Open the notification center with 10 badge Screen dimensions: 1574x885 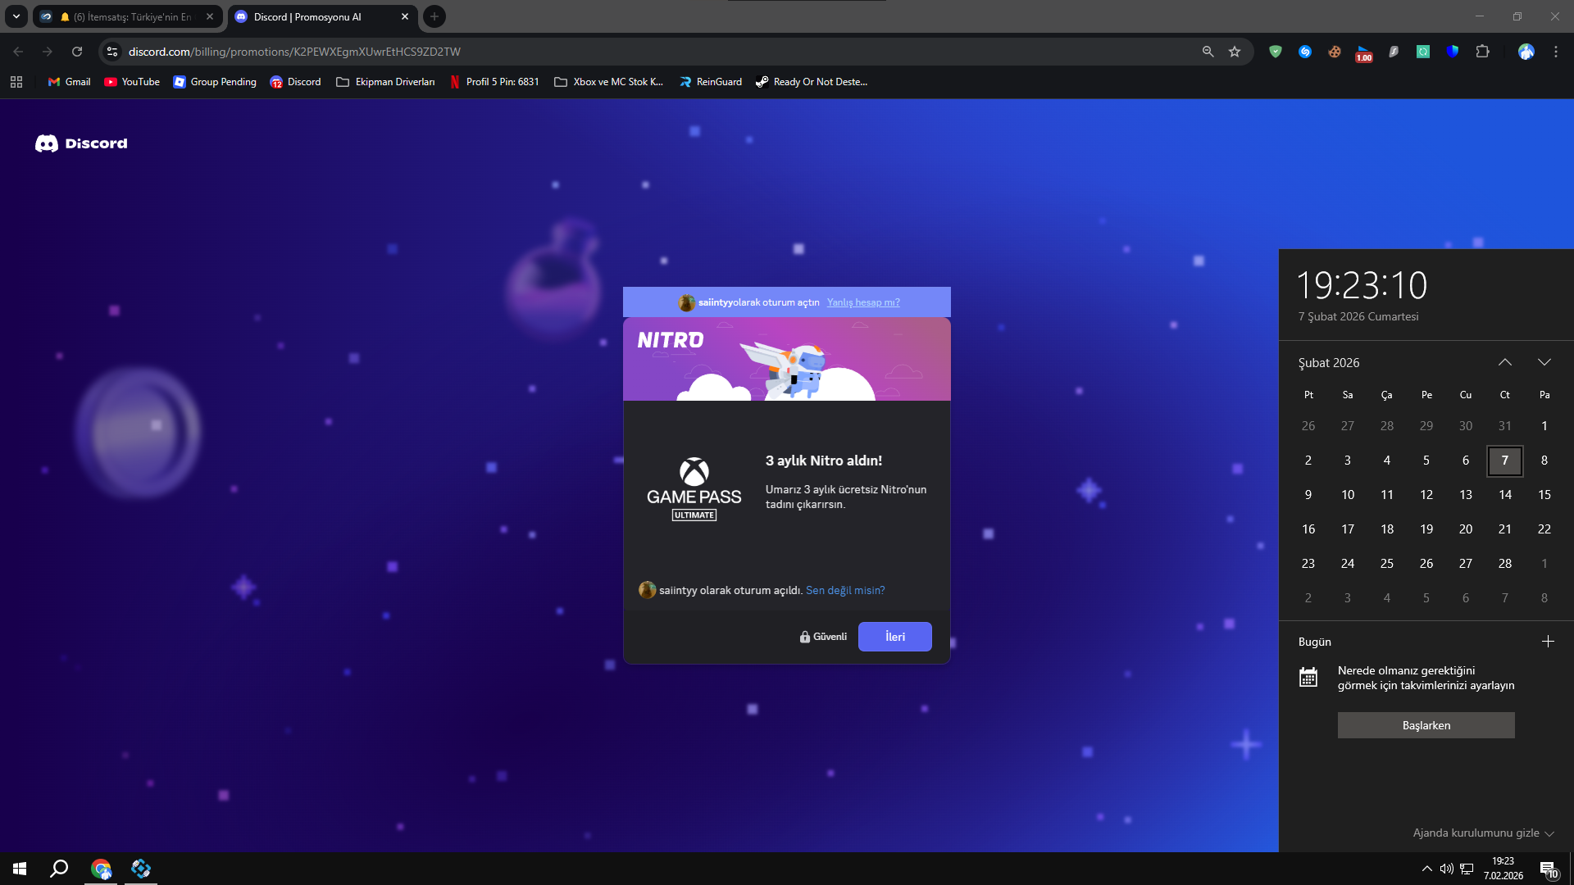[1549, 869]
